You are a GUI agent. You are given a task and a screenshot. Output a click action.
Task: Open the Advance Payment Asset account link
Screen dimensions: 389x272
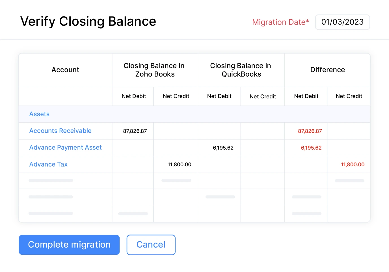tap(65, 147)
